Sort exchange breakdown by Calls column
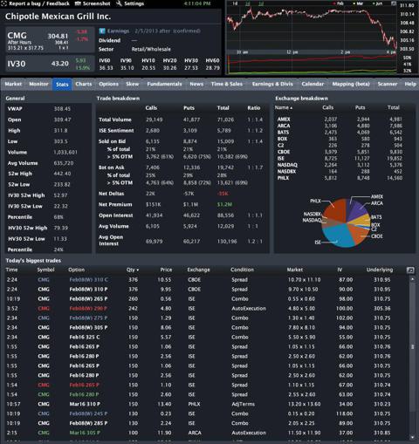Image resolution: width=419 pixels, height=444 pixels. click(x=327, y=107)
